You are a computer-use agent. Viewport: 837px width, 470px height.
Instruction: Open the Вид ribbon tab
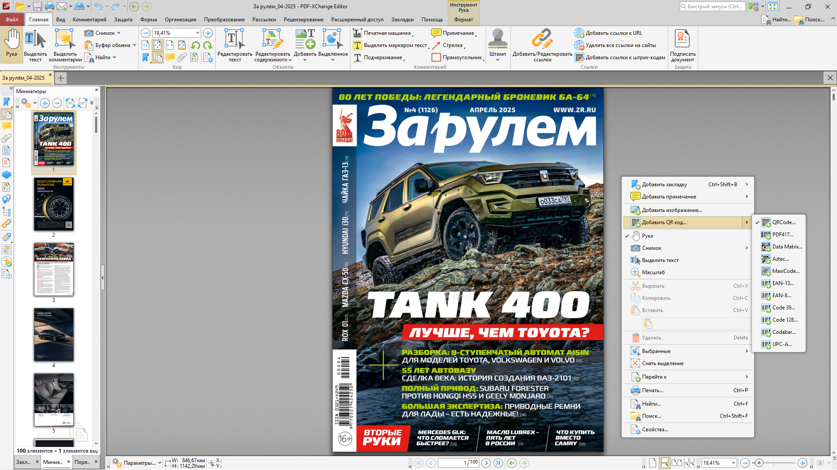pos(61,20)
